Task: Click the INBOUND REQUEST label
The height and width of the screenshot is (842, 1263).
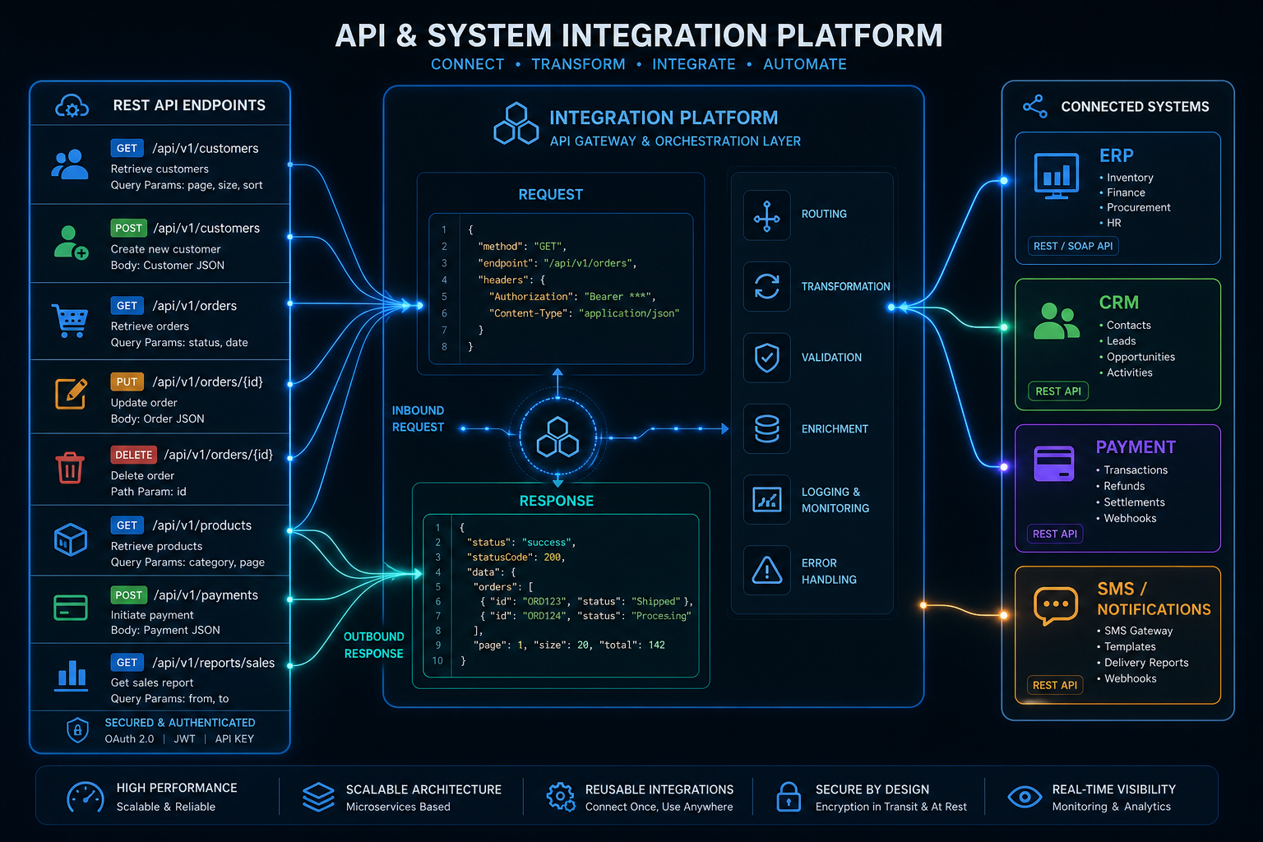Action: pyautogui.click(x=418, y=419)
